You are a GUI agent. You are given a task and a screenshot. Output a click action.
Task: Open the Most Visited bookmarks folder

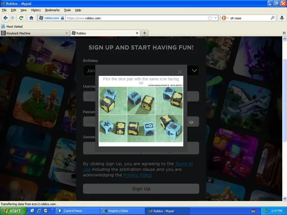click(x=12, y=27)
